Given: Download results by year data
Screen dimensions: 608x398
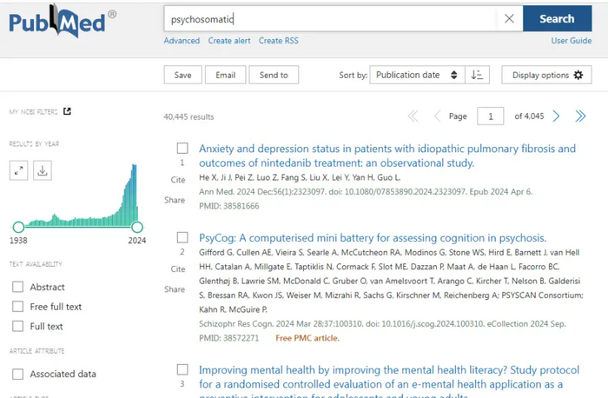Looking at the screenshot, I should point(42,170).
